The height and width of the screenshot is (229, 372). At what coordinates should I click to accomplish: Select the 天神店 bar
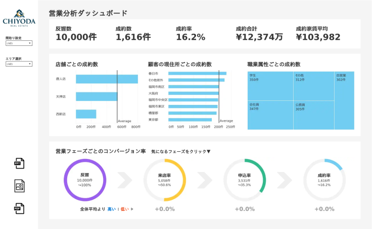click(x=97, y=97)
